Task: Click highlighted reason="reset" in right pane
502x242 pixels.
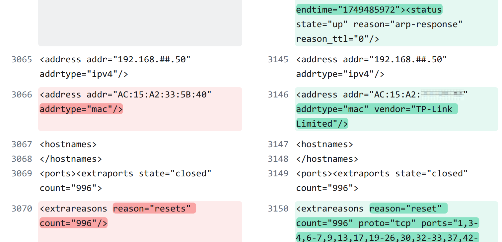Action: 408,209
